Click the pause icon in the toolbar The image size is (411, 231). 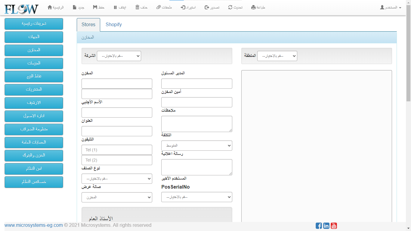(x=115, y=7)
